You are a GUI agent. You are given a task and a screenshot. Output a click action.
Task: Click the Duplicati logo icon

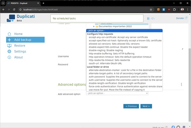(11, 18)
